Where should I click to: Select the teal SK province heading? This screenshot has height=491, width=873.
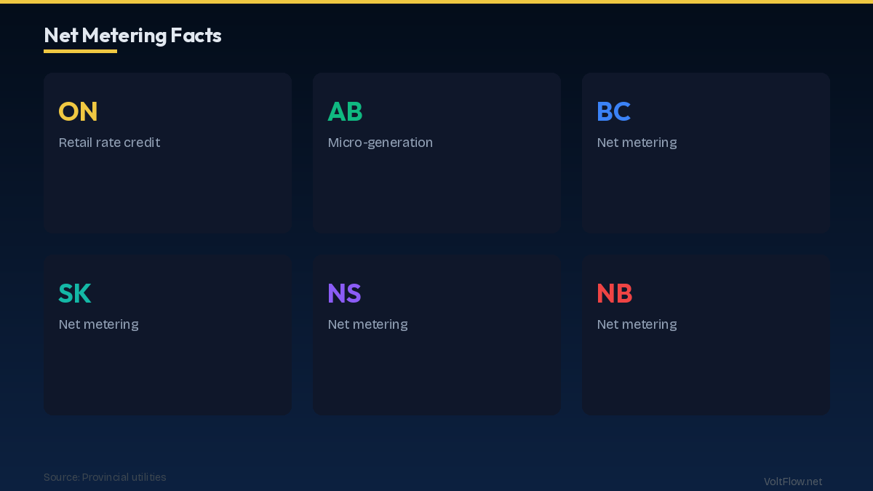coord(74,293)
